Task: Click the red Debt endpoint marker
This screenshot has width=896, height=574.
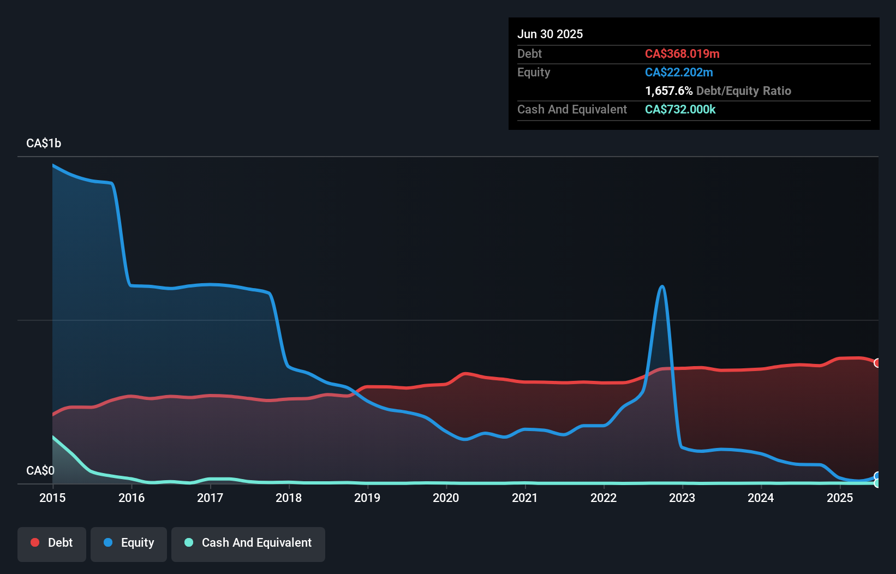Action: point(877,363)
